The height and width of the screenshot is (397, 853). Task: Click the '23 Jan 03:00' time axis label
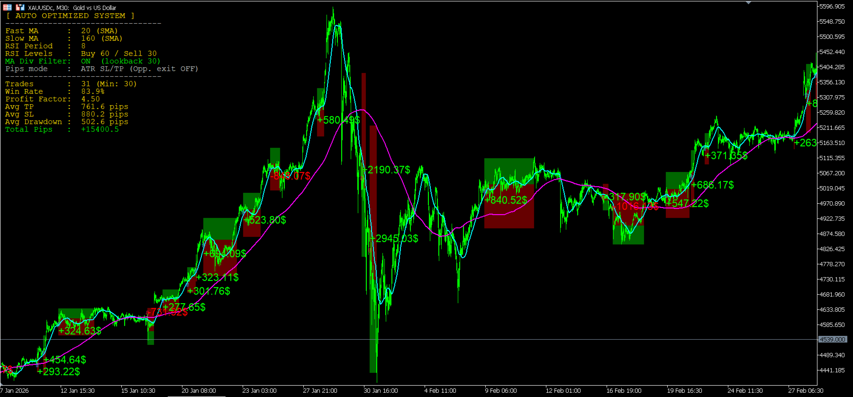260,391
